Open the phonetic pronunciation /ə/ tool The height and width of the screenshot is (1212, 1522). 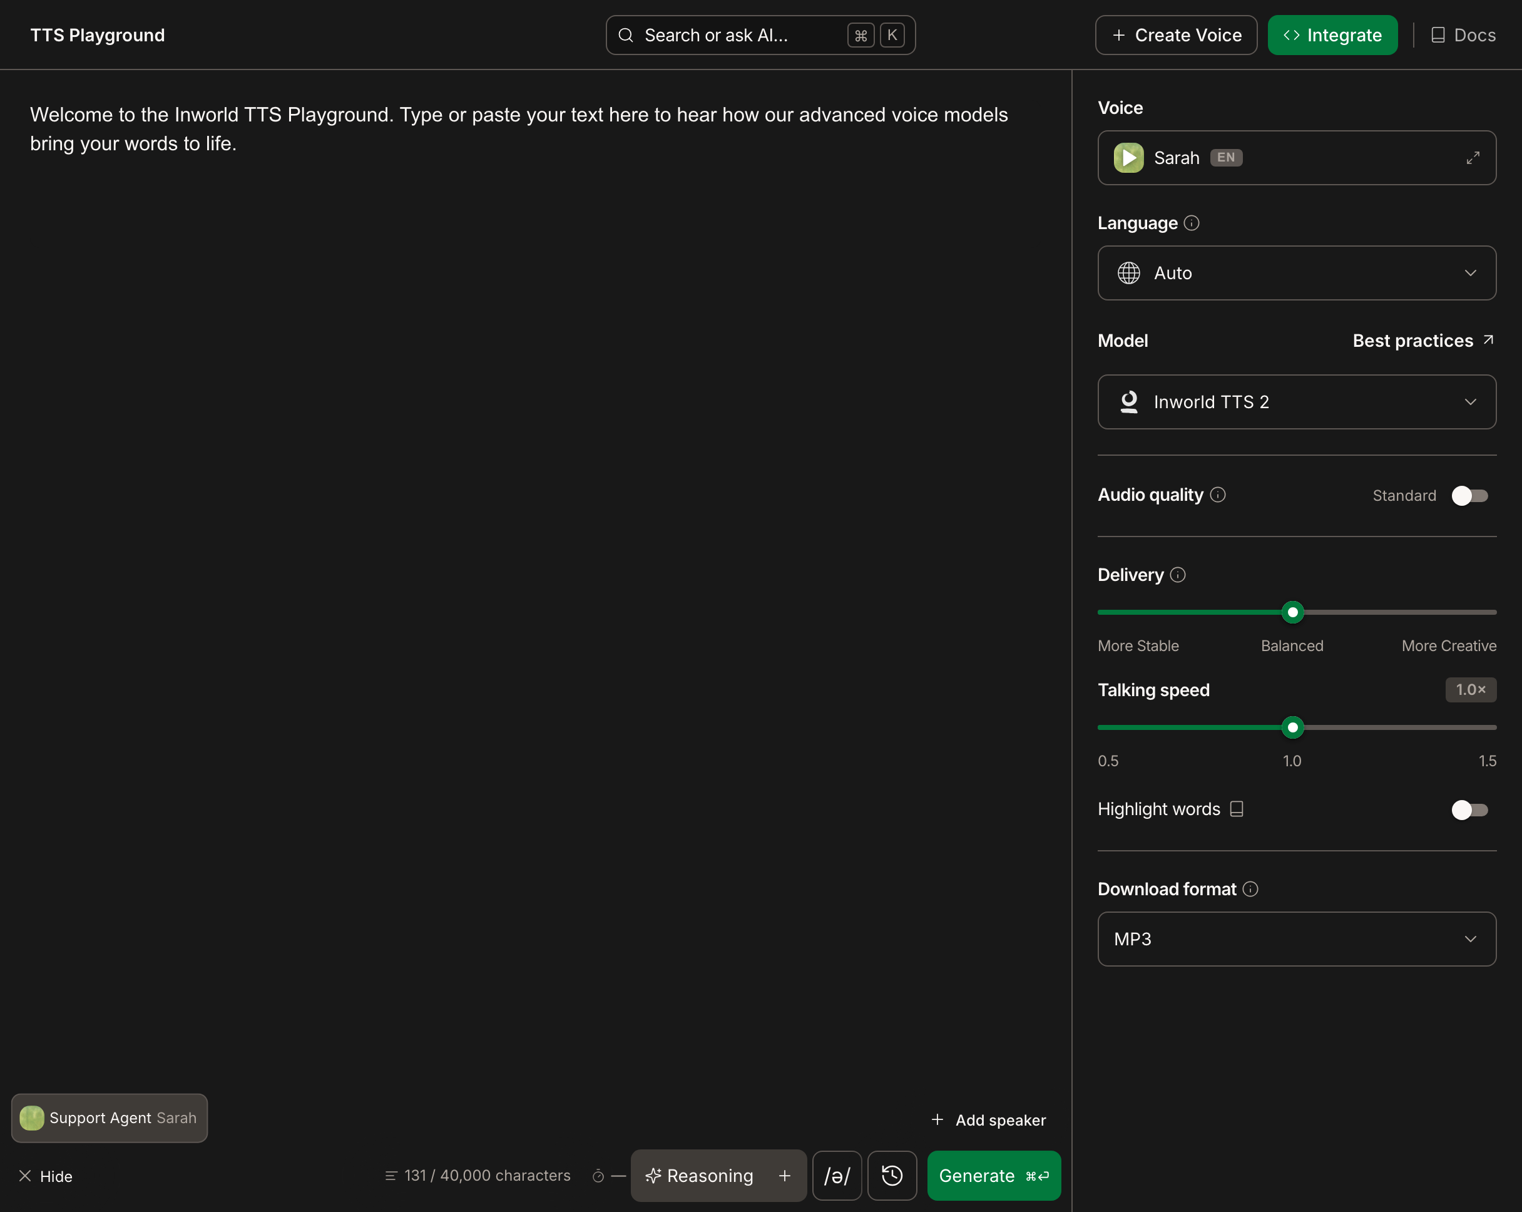(837, 1175)
